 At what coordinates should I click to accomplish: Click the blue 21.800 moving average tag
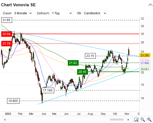(x=145, y=63)
